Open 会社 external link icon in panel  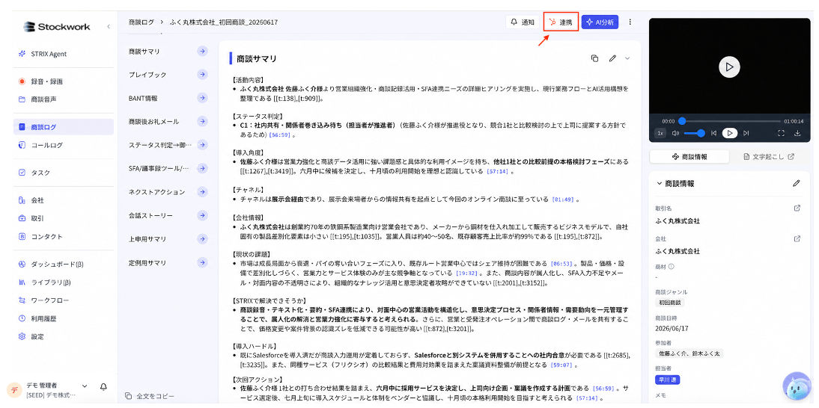[x=797, y=238]
